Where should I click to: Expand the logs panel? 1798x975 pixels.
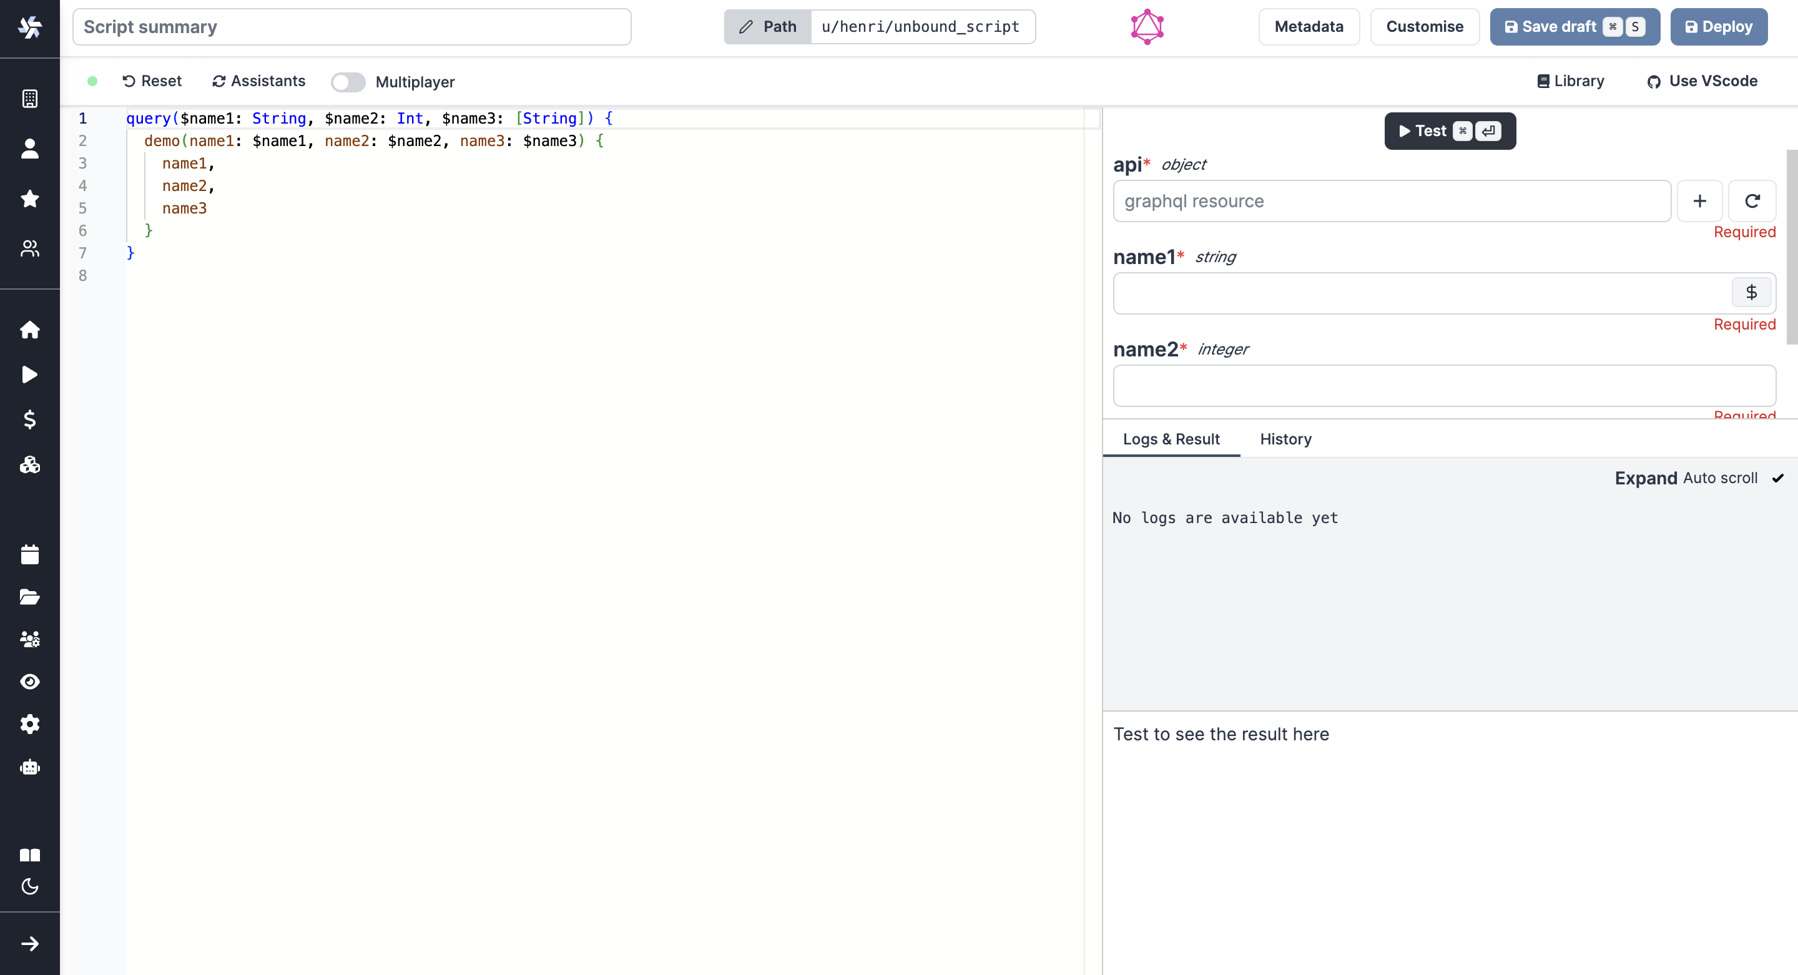pos(1645,478)
